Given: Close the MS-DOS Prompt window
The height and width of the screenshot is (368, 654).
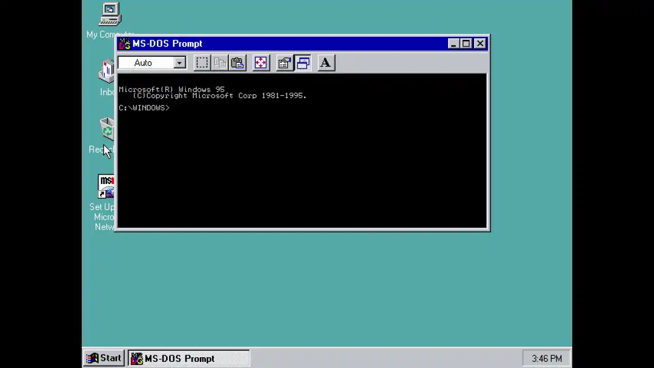Looking at the screenshot, I should point(480,43).
